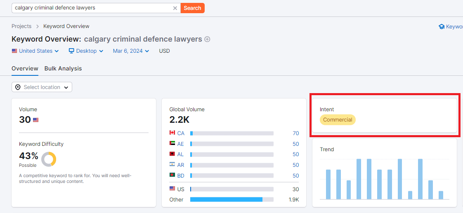Switch to the Bulk Analysis tab
Screen dimensions: 463x213
pyautogui.click(x=63, y=68)
